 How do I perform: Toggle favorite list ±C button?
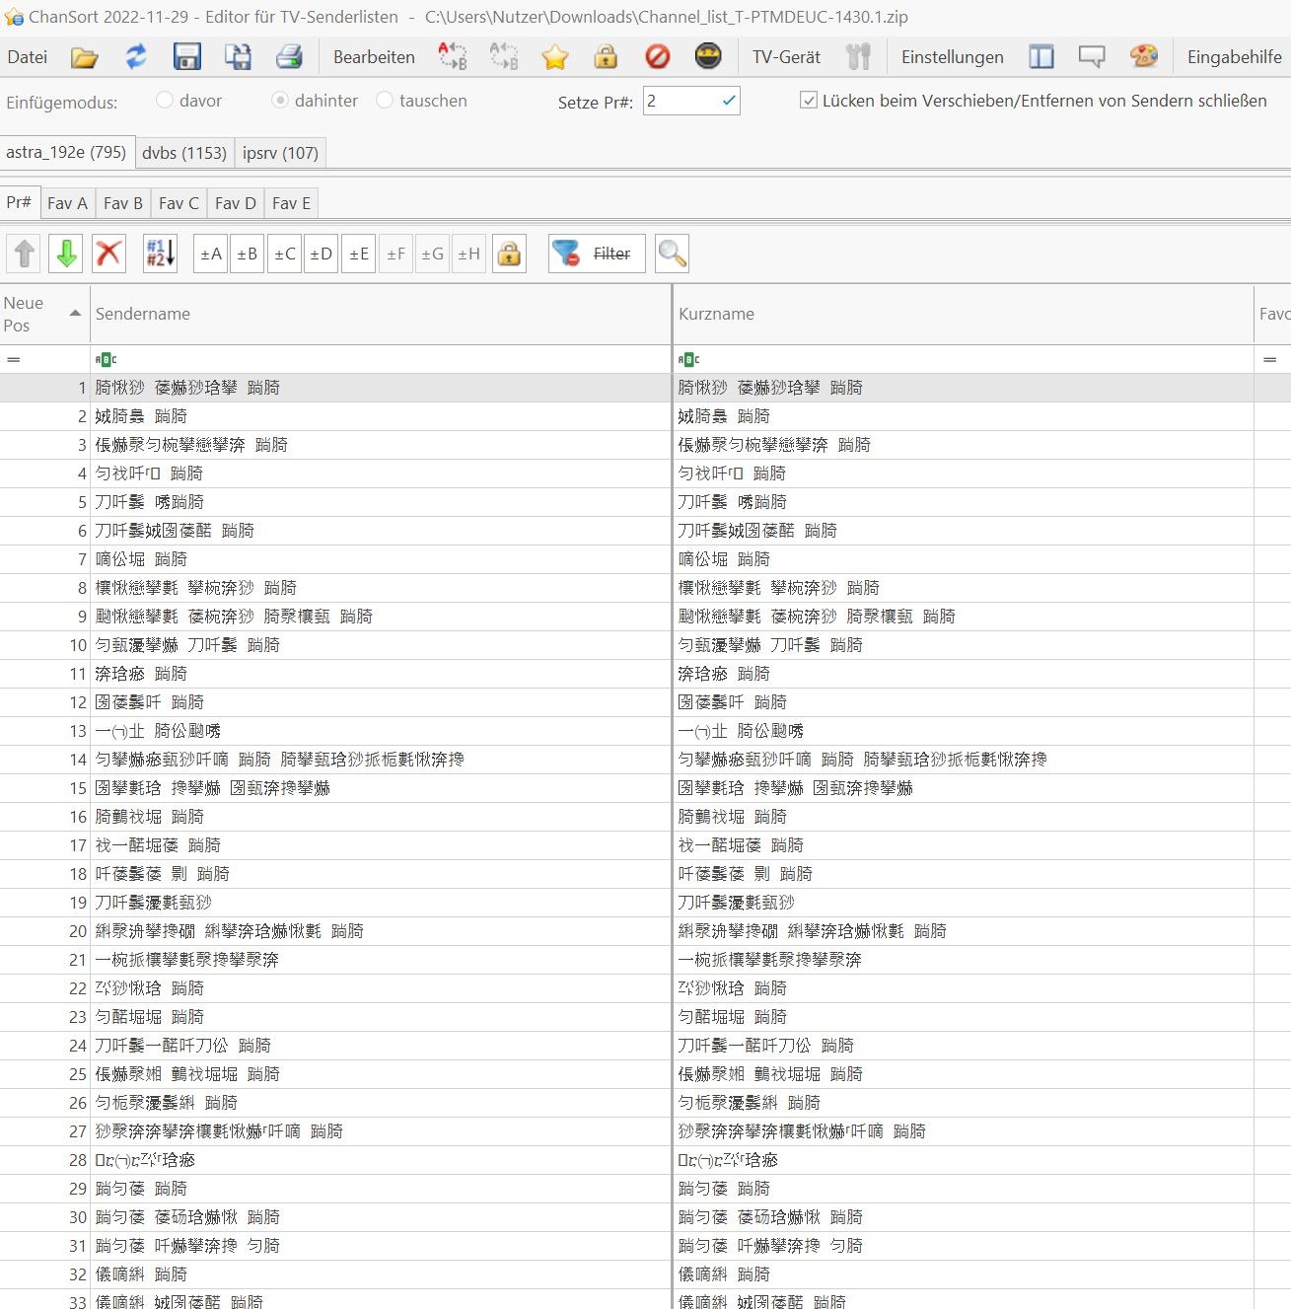284,254
